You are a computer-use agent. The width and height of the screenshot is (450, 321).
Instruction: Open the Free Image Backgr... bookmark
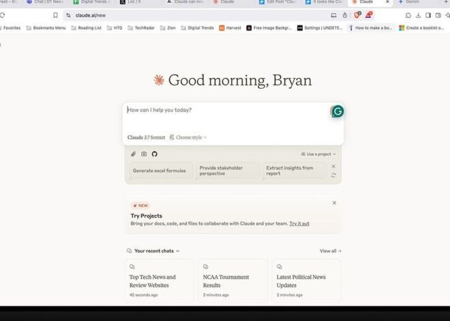click(x=269, y=28)
